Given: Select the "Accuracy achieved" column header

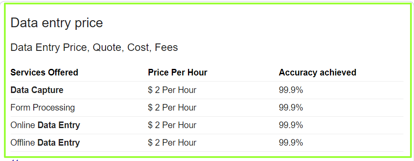Looking at the screenshot, I should click(x=317, y=72).
